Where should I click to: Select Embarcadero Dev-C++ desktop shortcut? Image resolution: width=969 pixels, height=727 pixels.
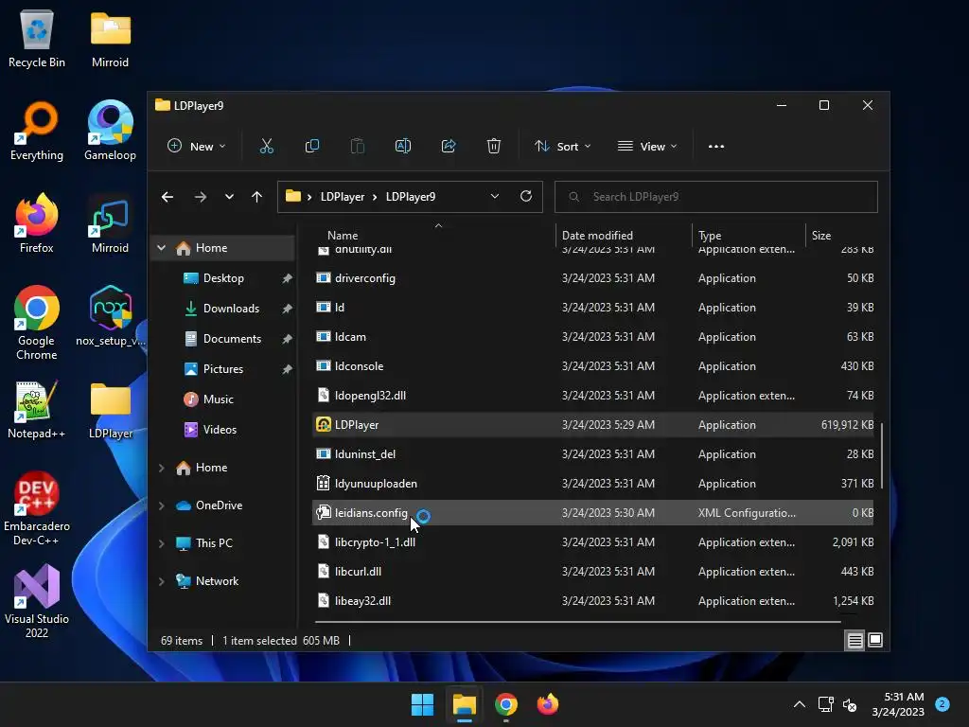(37, 508)
